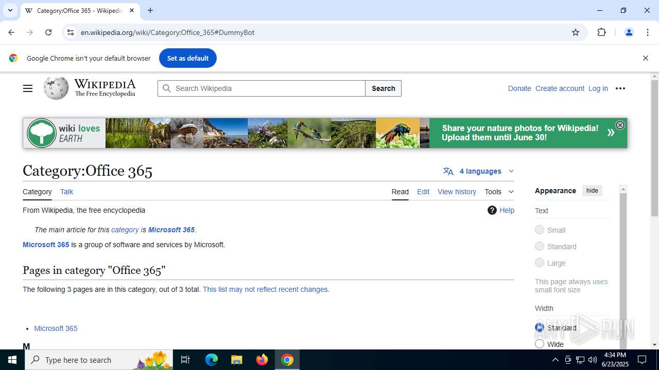Click the page vertical scrollbar thumb
The width and height of the screenshot is (659, 370).
coord(654,148)
